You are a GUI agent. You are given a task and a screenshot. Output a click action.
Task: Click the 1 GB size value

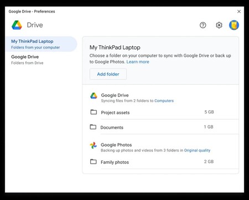tap(209, 127)
